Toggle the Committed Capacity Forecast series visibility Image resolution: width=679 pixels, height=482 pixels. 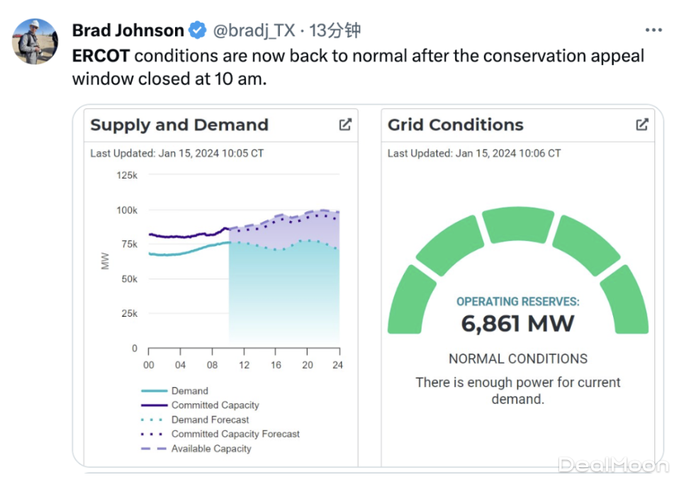[235, 434]
